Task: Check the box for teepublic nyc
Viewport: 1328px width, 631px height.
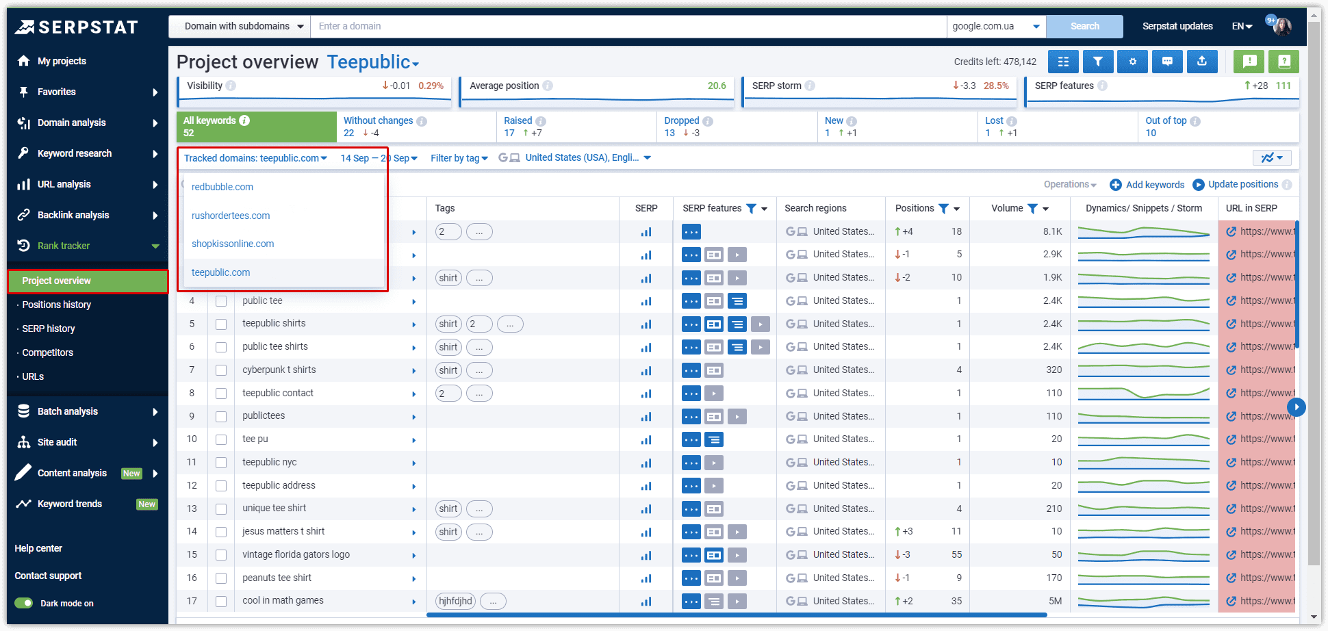Action: 221,463
